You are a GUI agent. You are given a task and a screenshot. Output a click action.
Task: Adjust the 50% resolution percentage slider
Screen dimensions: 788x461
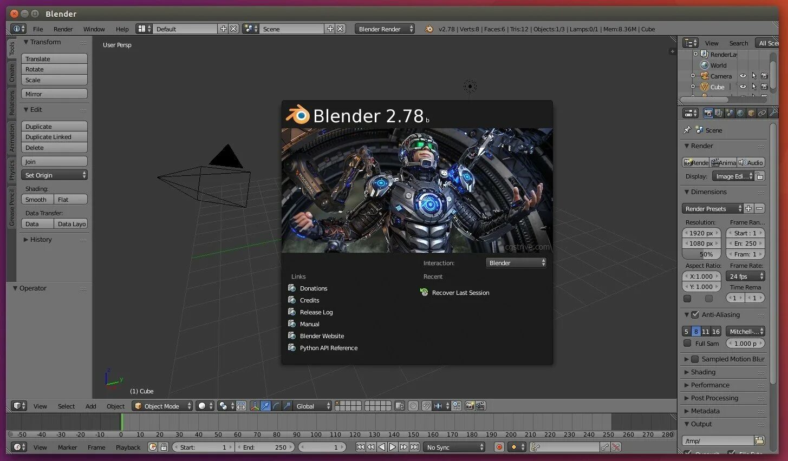pos(702,254)
